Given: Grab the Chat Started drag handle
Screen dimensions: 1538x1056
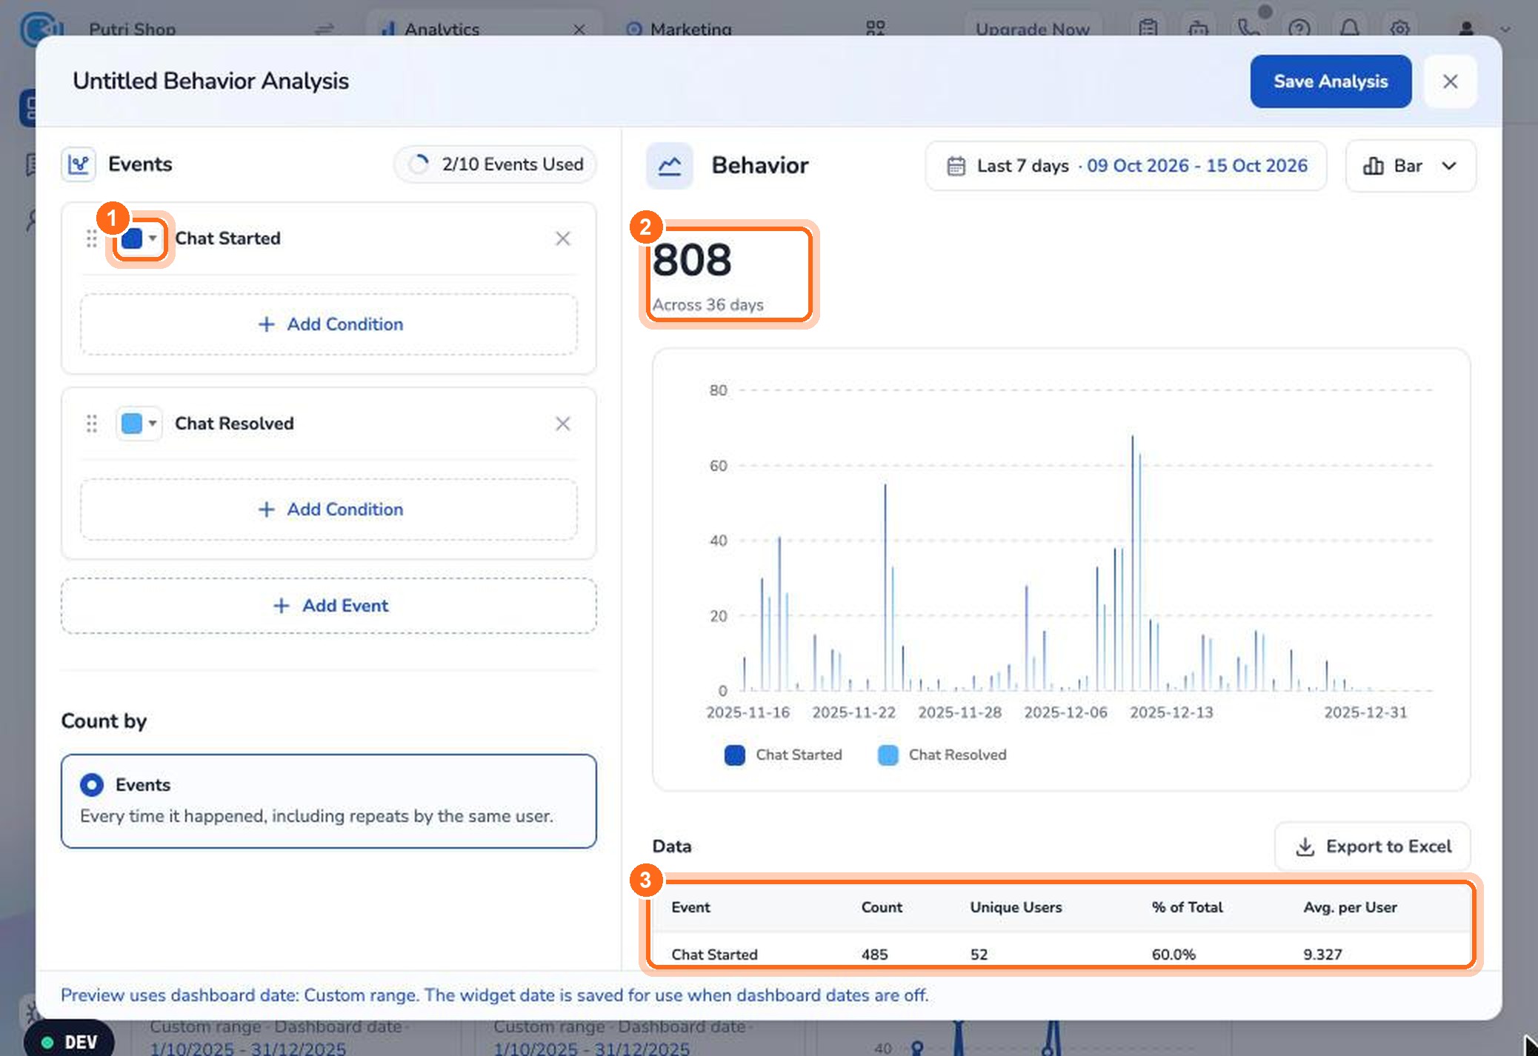Looking at the screenshot, I should pos(91,238).
